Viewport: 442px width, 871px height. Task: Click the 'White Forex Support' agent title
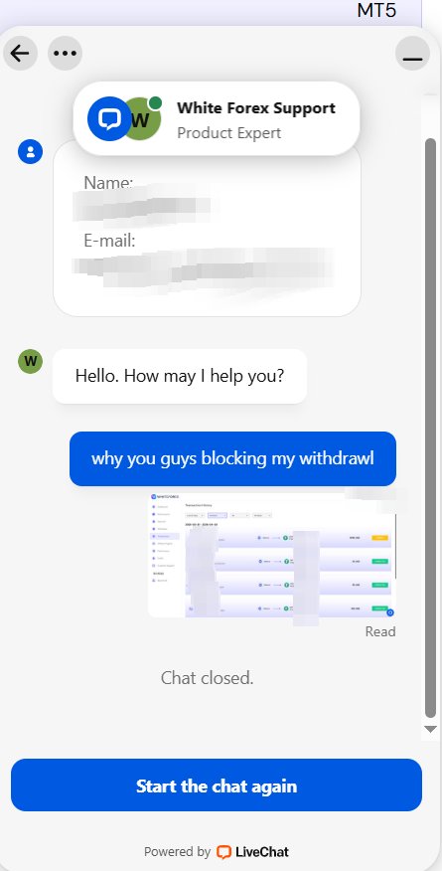pyautogui.click(x=256, y=107)
